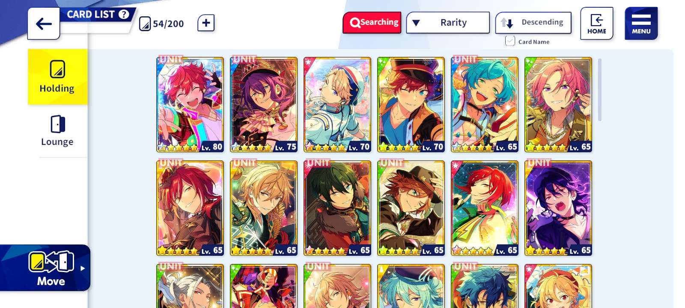This screenshot has height=308, width=685.
Task: Open the MENU hamburger button
Action: coord(641,24)
